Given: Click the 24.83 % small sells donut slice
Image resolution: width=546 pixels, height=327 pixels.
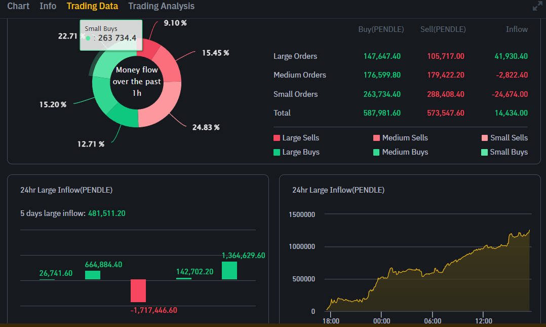Looking at the screenshot, I should (x=159, y=108).
